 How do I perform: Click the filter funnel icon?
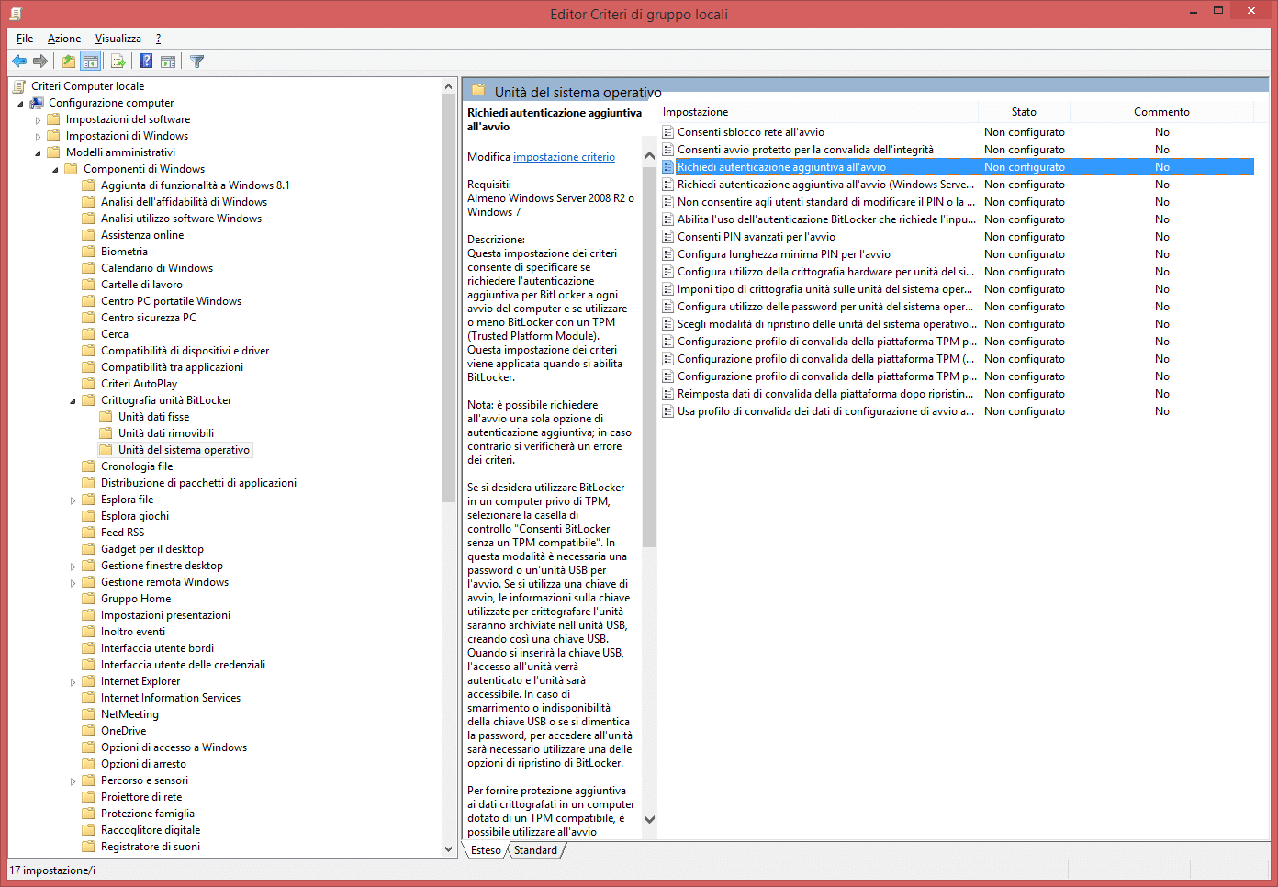[196, 62]
